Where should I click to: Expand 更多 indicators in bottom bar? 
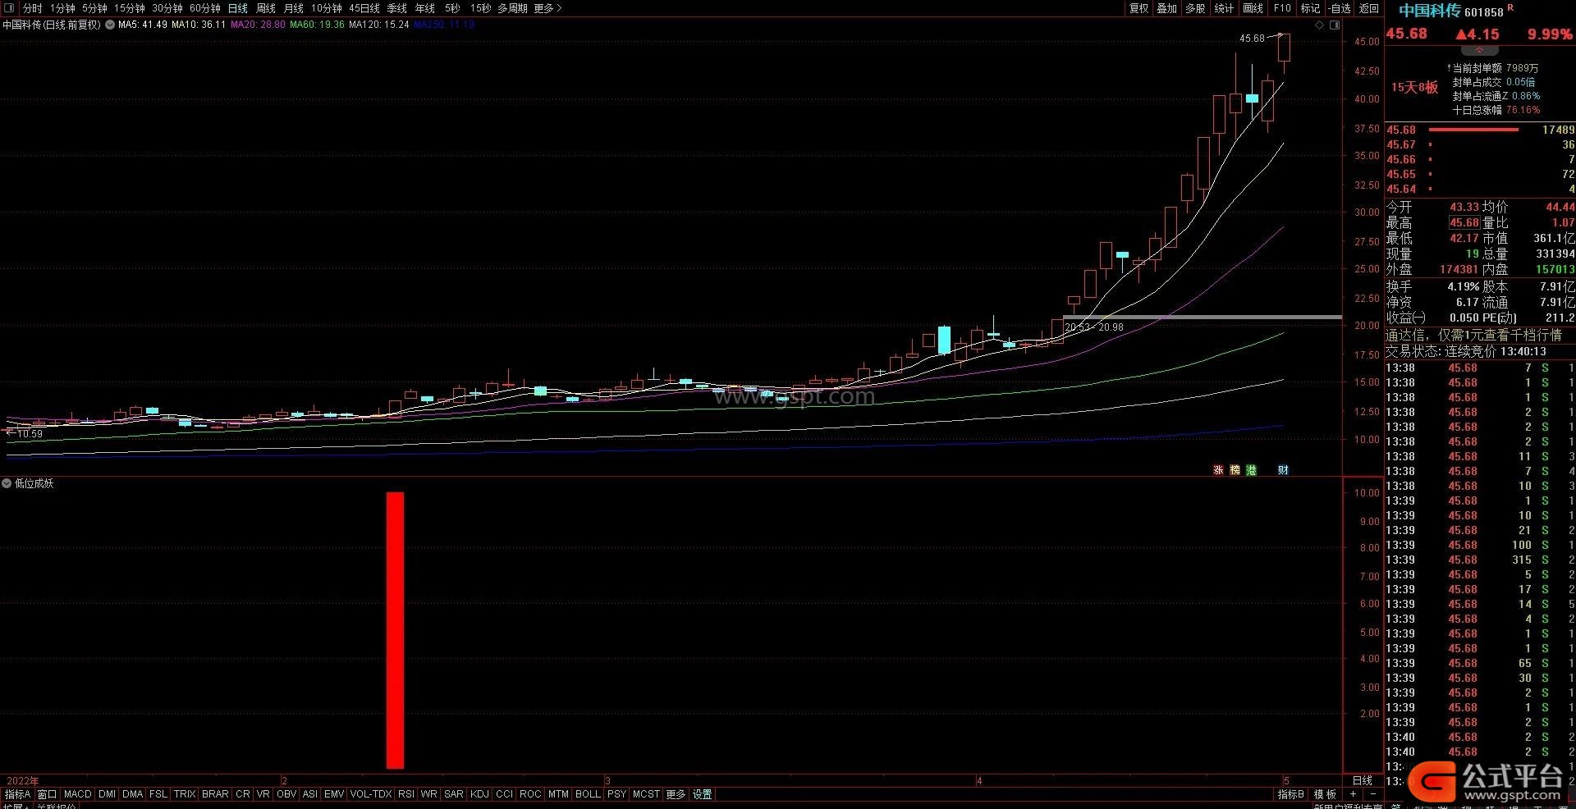[676, 794]
